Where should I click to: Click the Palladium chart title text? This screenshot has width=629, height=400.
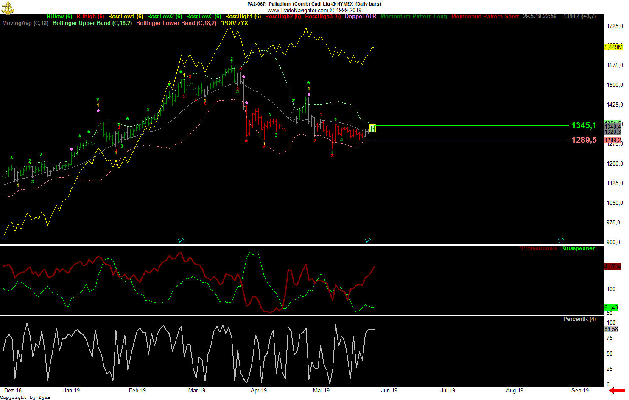click(314, 4)
